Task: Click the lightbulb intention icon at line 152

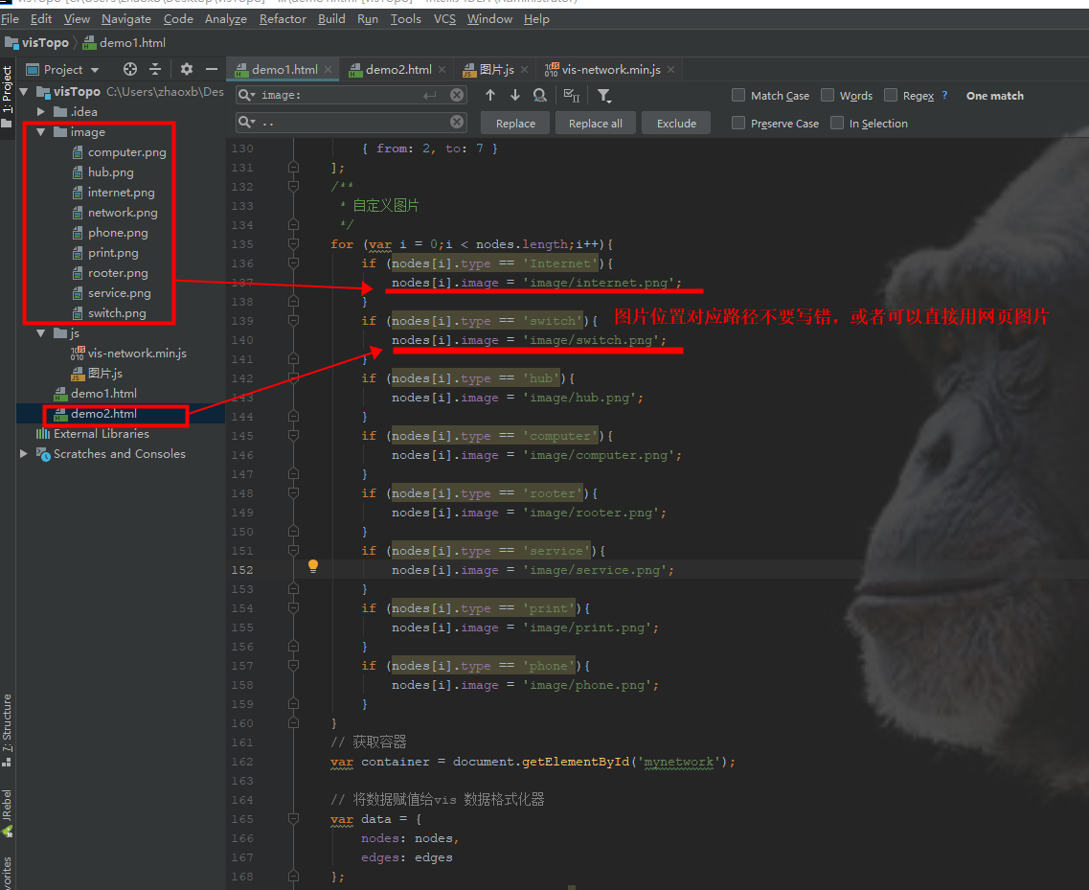Action: pos(313,565)
